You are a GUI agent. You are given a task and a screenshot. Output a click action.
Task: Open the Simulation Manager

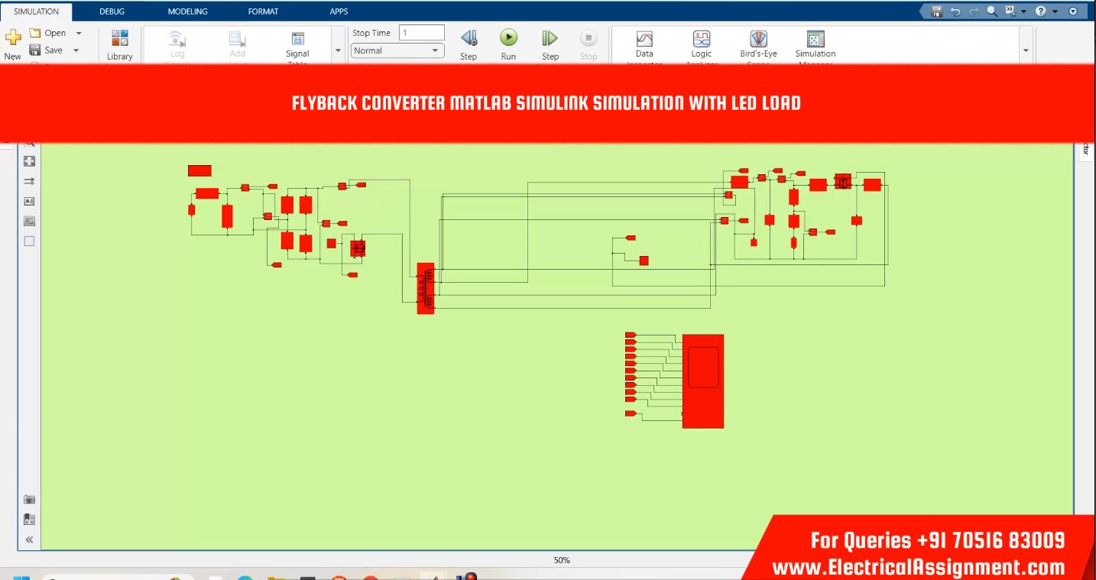pos(816,40)
